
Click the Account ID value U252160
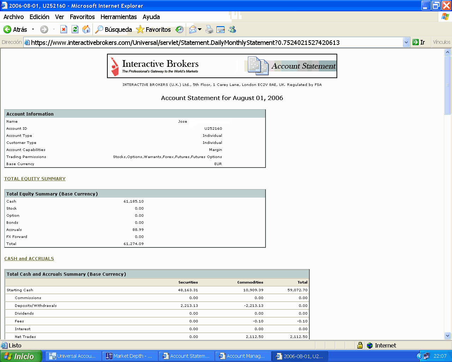pos(213,128)
